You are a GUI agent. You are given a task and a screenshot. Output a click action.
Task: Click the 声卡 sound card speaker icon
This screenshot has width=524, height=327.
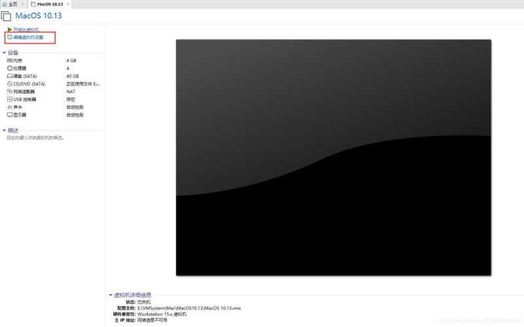pyautogui.click(x=10, y=107)
